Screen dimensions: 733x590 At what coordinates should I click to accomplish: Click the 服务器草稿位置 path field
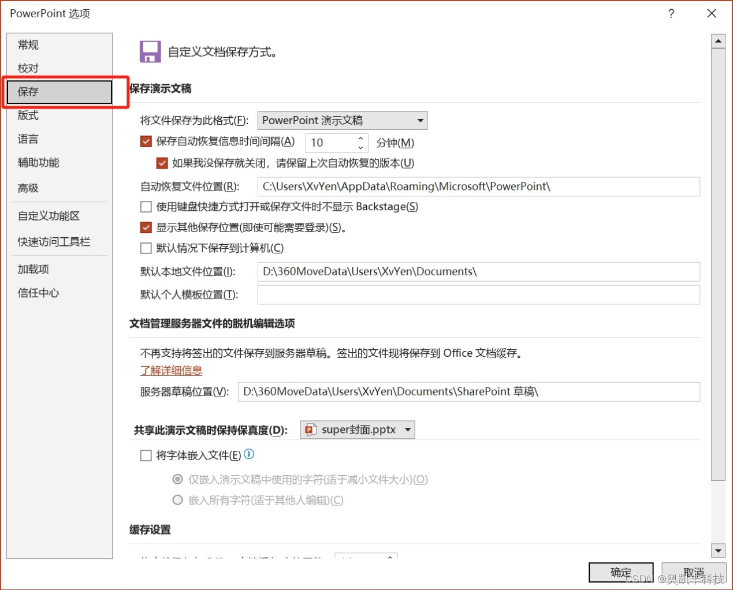tap(469, 391)
